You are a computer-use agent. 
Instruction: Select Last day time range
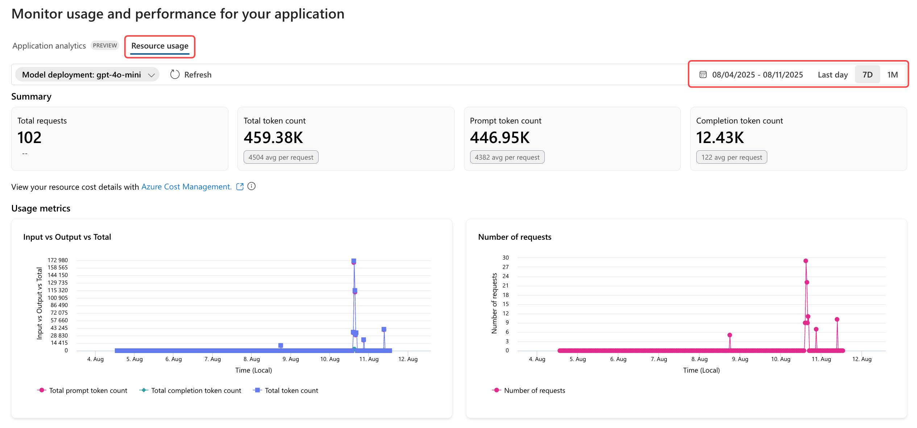point(833,75)
